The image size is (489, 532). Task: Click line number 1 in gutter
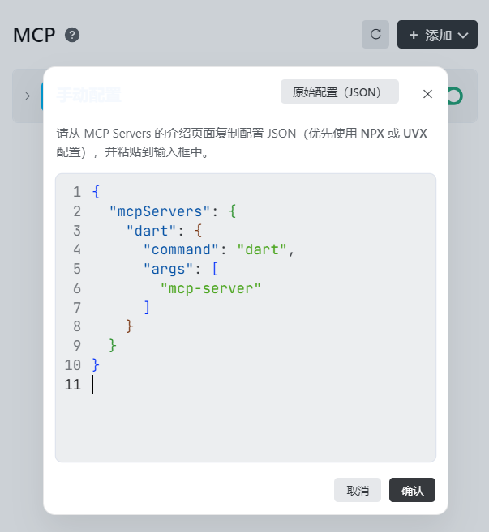click(x=77, y=192)
